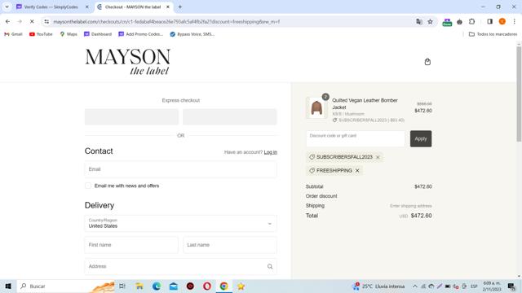Image resolution: width=522 pixels, height=293 pixels.
Task: Click the Chrome taskbar icon
Action: tap(223, 286)
